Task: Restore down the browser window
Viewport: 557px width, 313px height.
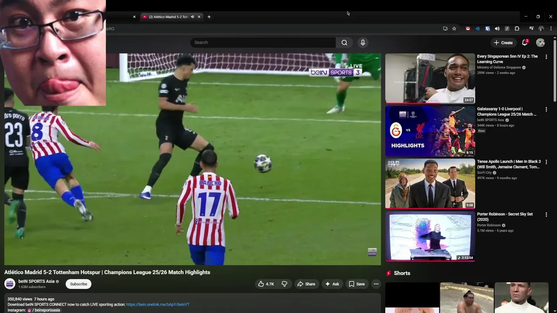Action: [x=538, y=17]
